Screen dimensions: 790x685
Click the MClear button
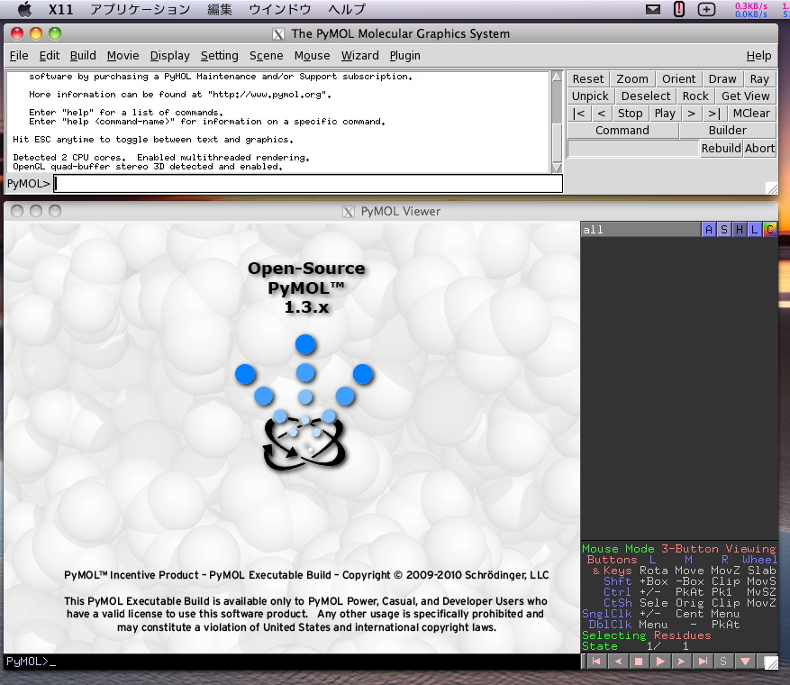pos(751,114)
